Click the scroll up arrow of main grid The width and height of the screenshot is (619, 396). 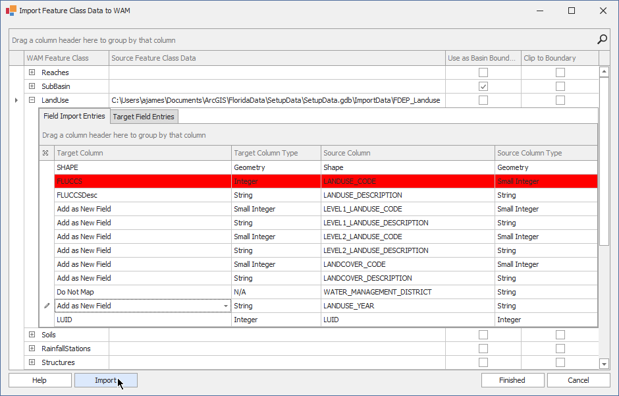pos(604,72)
